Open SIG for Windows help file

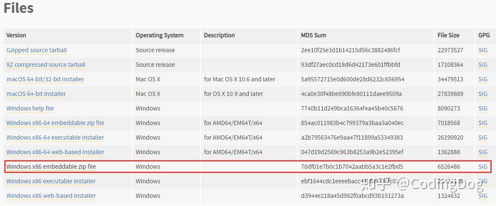(483, 108)
